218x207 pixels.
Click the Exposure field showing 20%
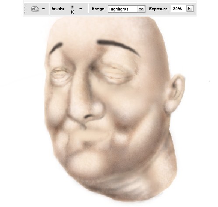tap(178, 9)
